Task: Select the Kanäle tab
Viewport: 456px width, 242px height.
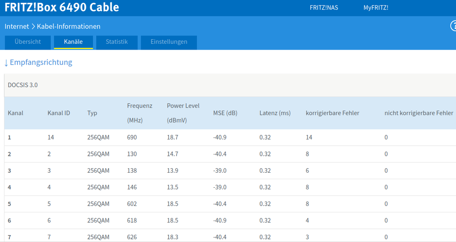Action: point(73,42)
